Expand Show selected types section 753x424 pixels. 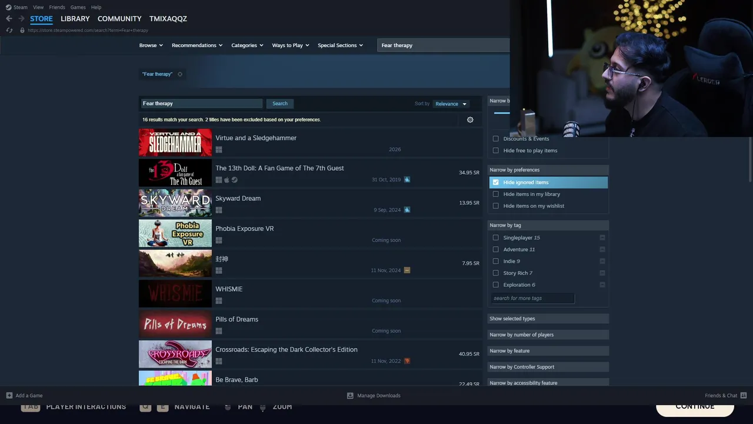point(548,319)
